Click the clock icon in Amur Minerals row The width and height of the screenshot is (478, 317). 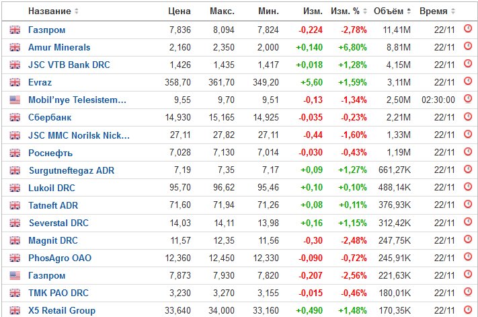click(x=469, y=47)
